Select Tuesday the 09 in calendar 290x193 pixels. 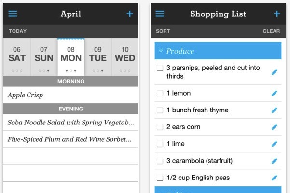98,55
